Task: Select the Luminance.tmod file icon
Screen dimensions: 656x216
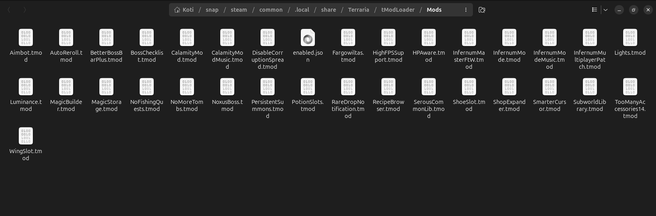Action: [26, 87]
